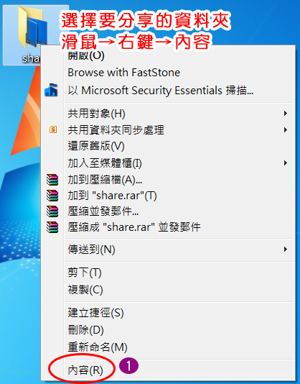Select 內容(R) from the context menu
This screenshot has height=384, width=300.
coord(85,370)
